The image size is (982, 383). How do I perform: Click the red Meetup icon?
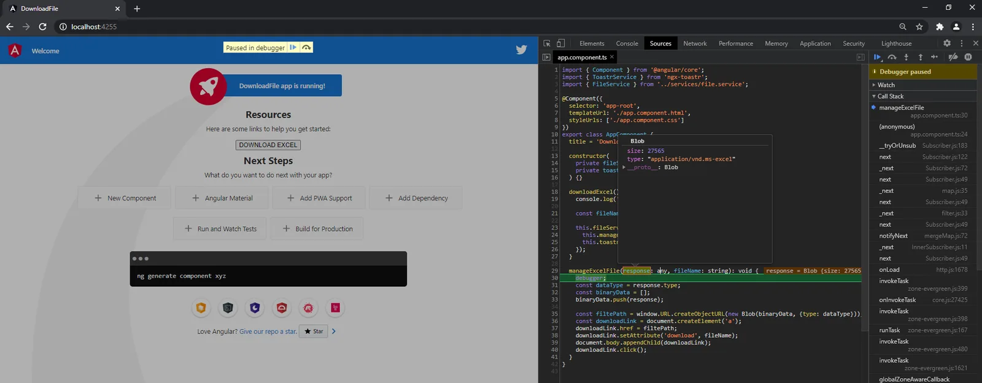point(309,308)
